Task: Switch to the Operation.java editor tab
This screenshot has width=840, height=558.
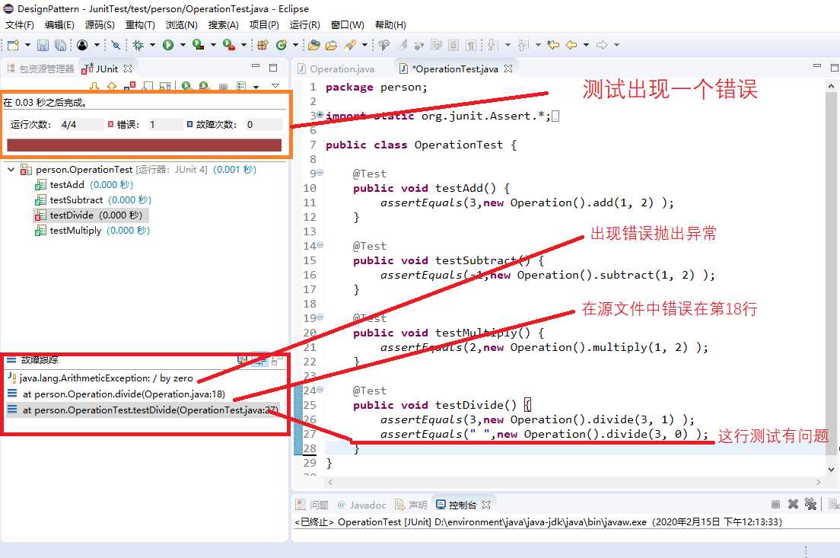Action: (336, 69)
